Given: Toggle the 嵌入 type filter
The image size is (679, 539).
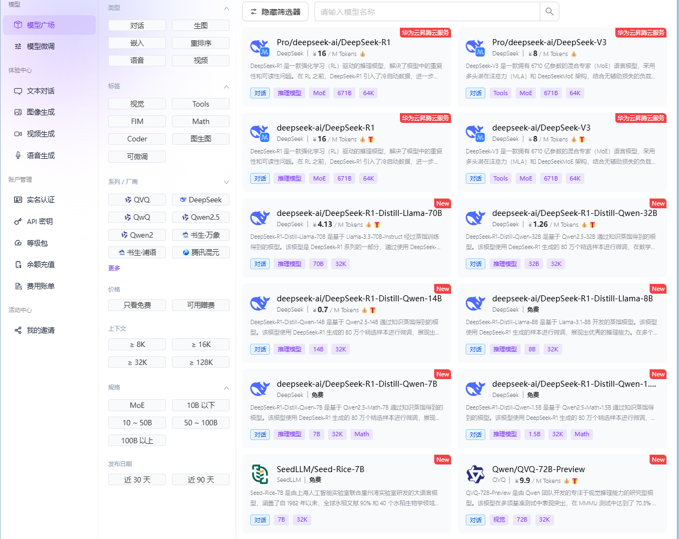Looking at the screenshot, I should click(137, 43).
